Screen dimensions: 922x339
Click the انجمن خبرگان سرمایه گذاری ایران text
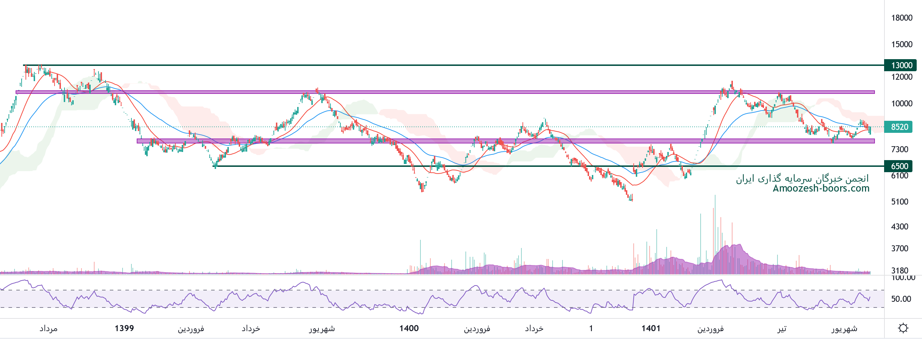pyautogui.click(x=802, y=178)
